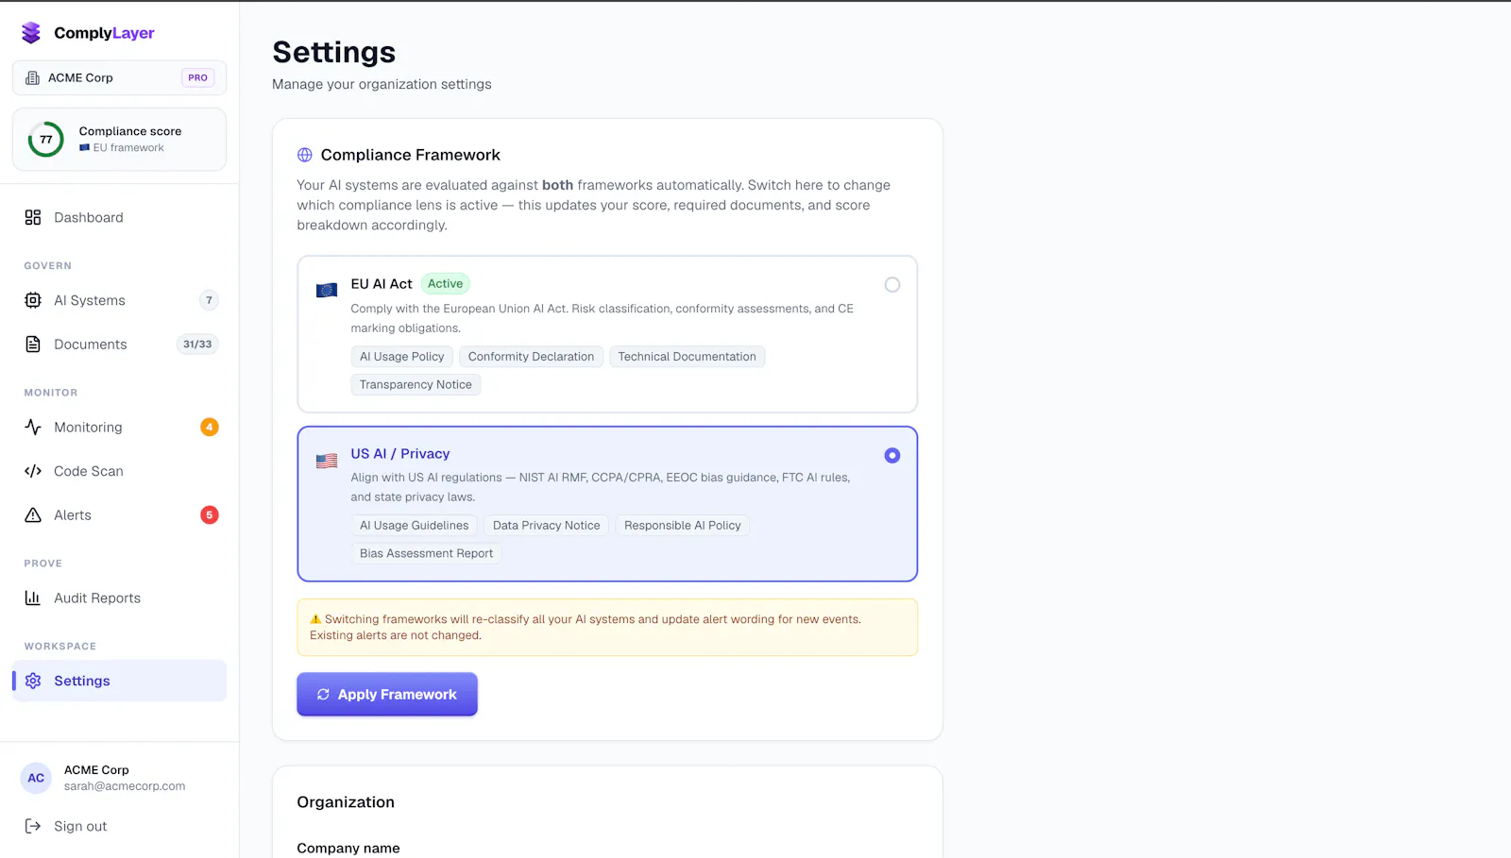Screen dimensions: 1511x858
Task: Click the Documents file icon
Action: pos(33,345)
